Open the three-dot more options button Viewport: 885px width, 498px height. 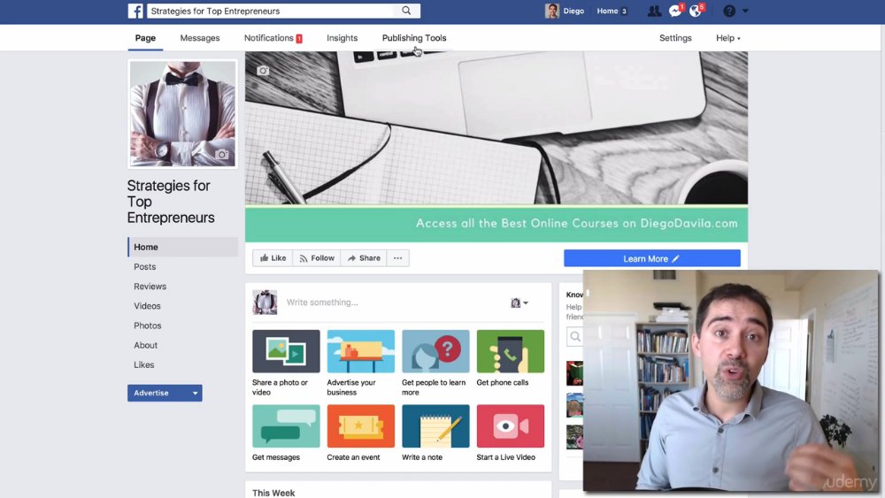[398, 258]
